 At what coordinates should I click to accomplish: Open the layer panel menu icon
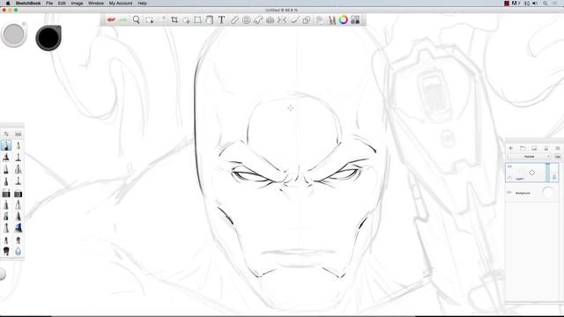[x=558, y=148]
